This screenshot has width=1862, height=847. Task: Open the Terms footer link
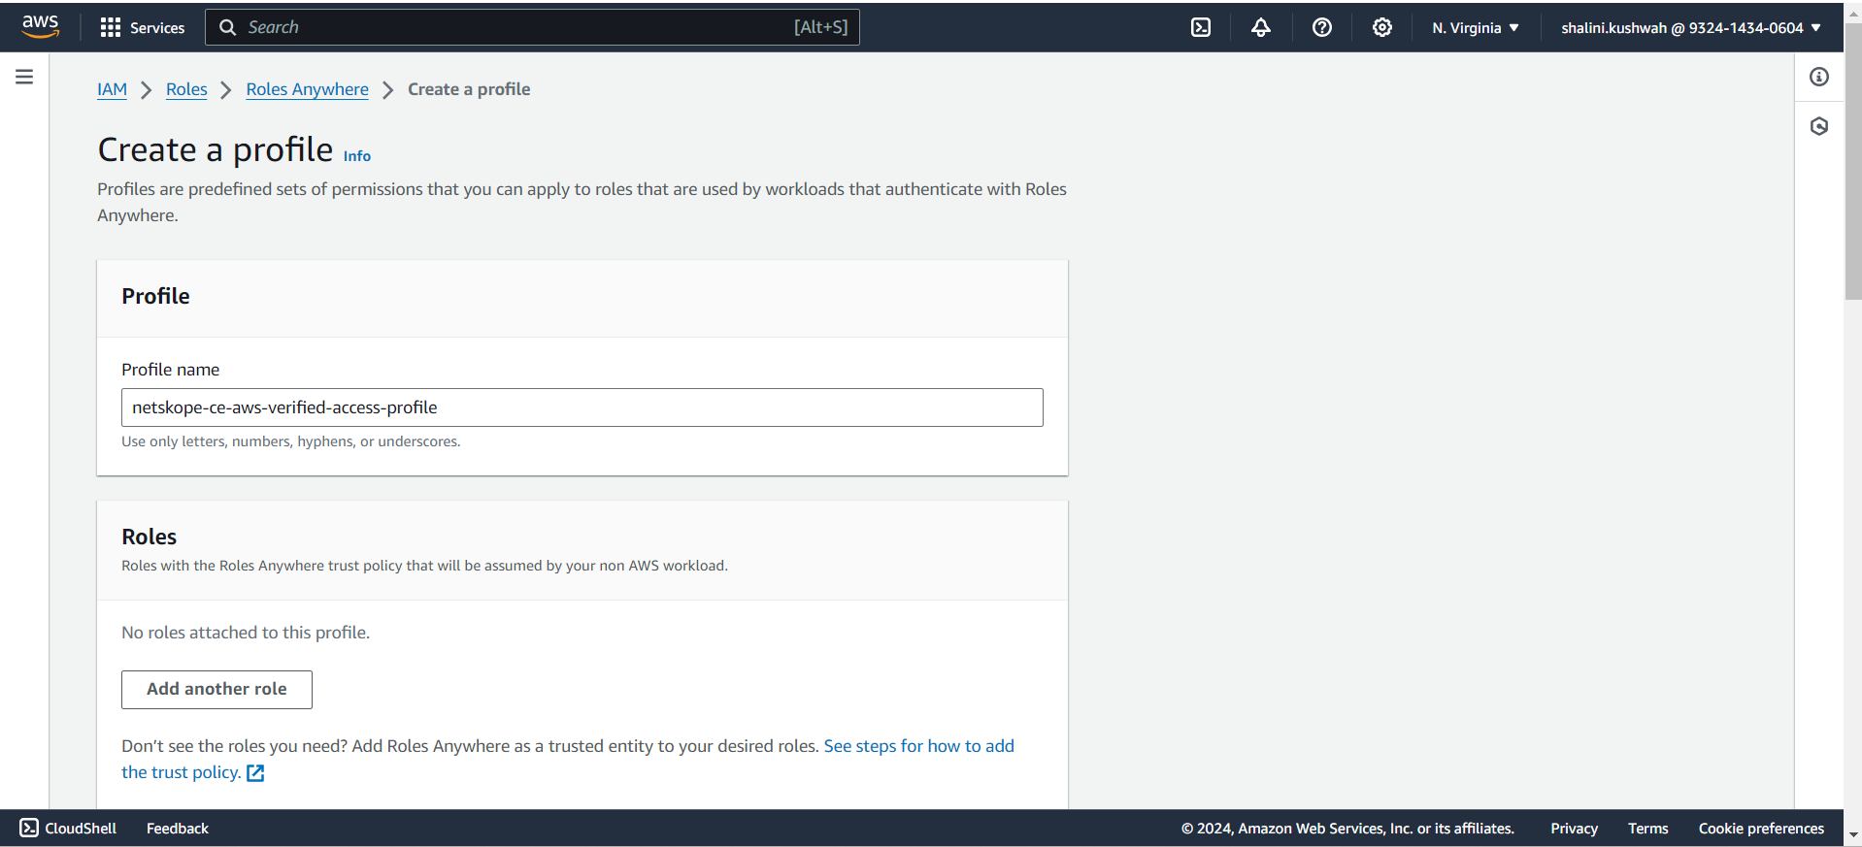(x=1647, y=829)
